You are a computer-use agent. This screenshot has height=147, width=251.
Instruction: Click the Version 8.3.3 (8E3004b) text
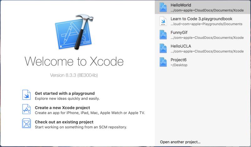click(x=74, y=75)
